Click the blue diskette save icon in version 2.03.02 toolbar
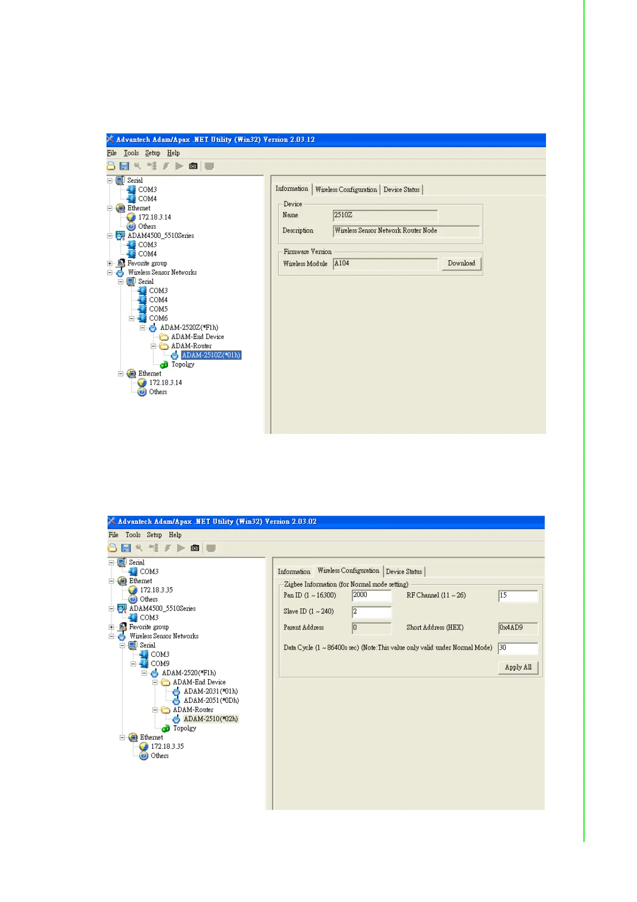 [126, 548]
